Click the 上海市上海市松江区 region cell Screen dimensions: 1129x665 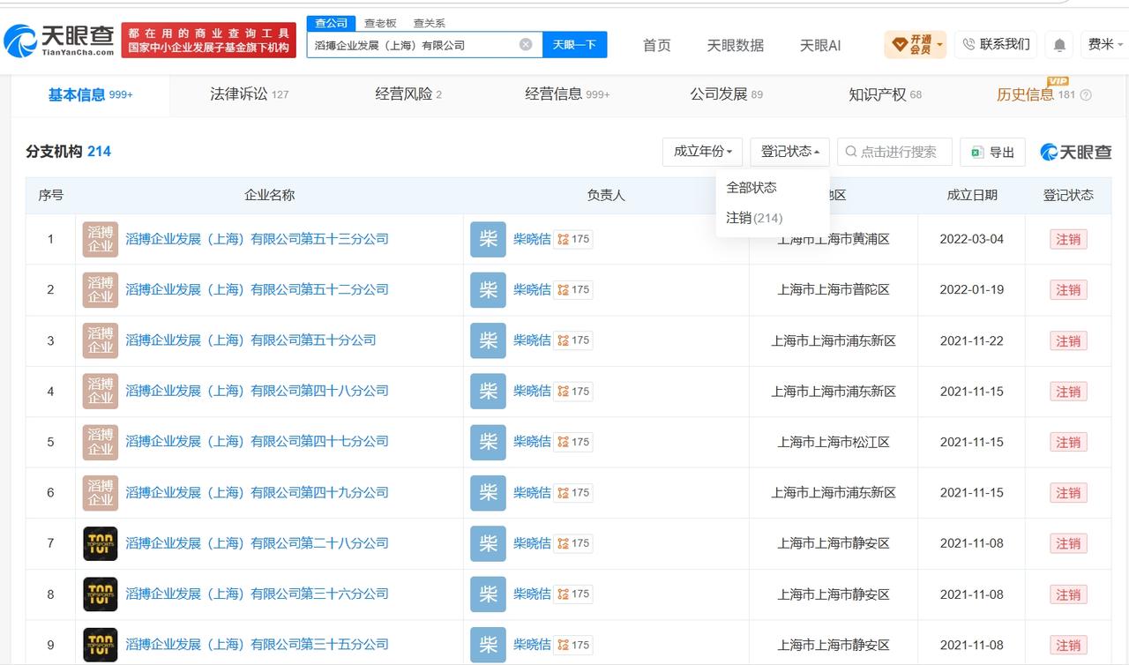point(834,442)
